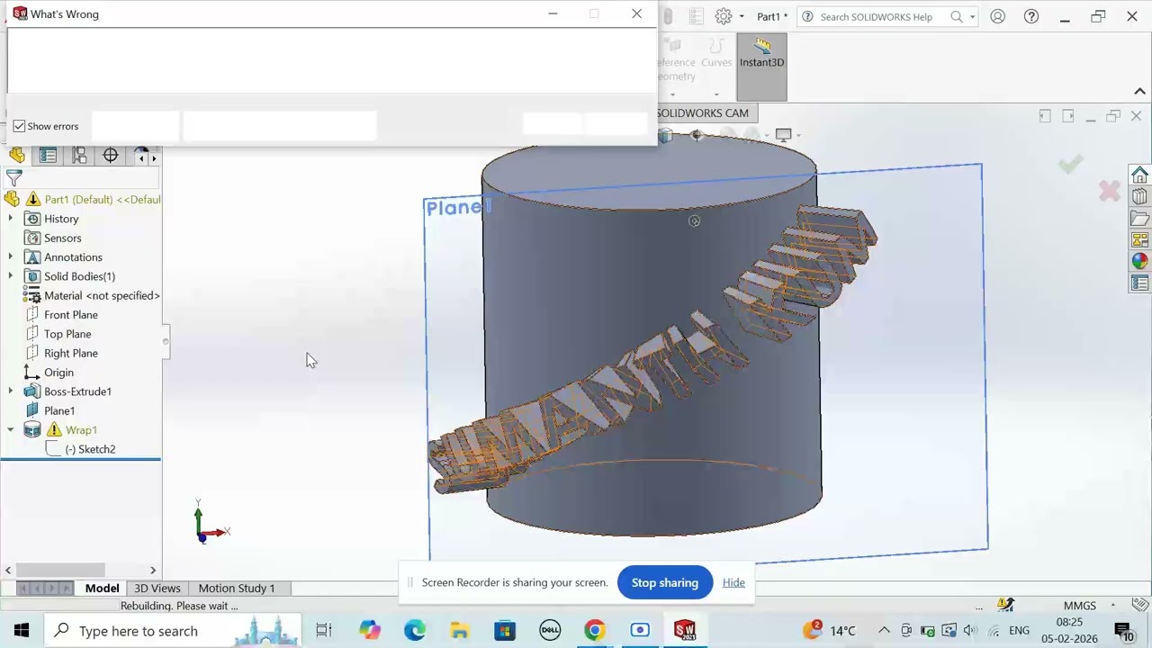Open the View Palette task pane
Screen dimensions: 1152x648
1139,240
